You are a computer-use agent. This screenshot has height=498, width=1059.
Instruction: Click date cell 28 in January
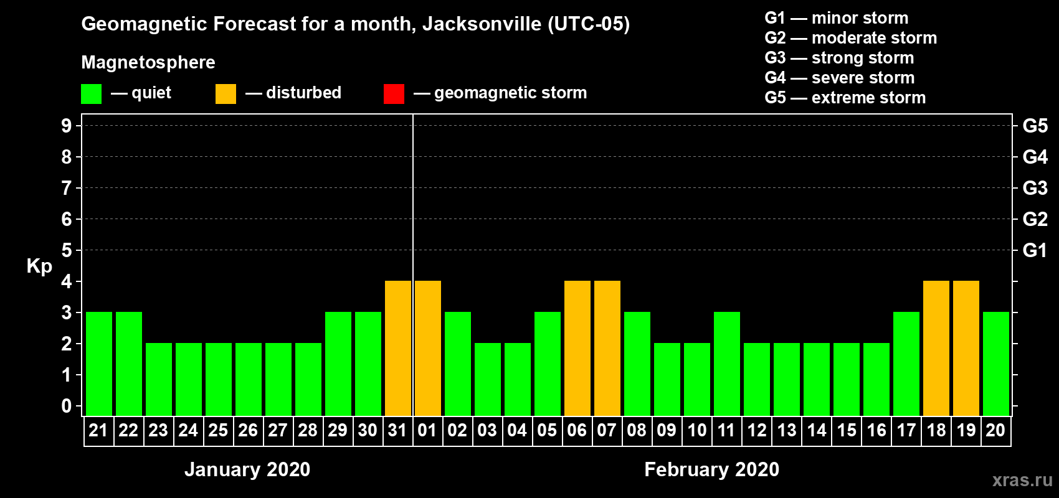pyautogui.click(x=308, y=431)
